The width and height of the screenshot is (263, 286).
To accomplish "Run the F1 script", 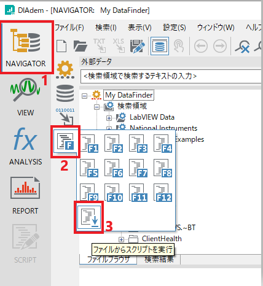I will 89,144.
